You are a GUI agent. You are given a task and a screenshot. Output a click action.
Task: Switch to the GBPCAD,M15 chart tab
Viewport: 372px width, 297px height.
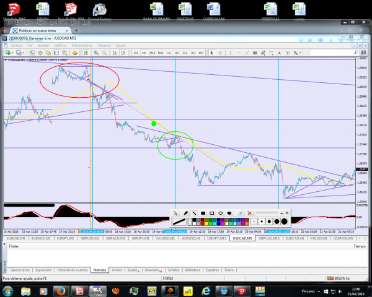pyautogui.click(x=270, y=238)
